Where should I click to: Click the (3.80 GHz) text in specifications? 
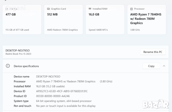coord(106,81)
